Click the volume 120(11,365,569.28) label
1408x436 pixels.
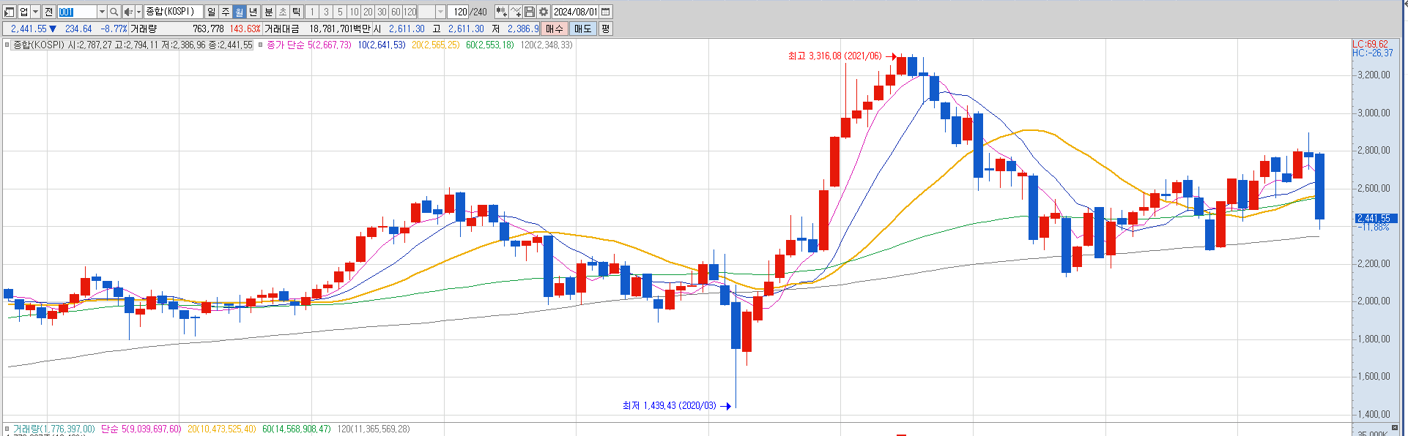(374, 429)
